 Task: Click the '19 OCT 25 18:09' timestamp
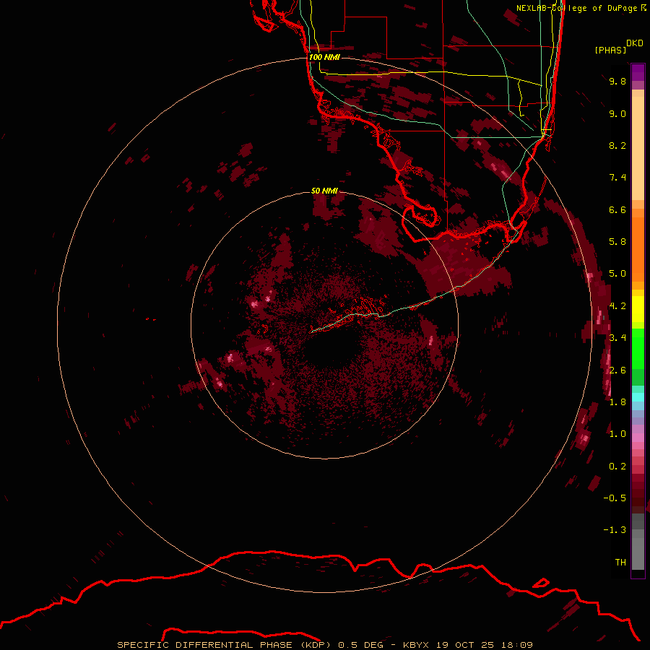click(x=484, y=645)
